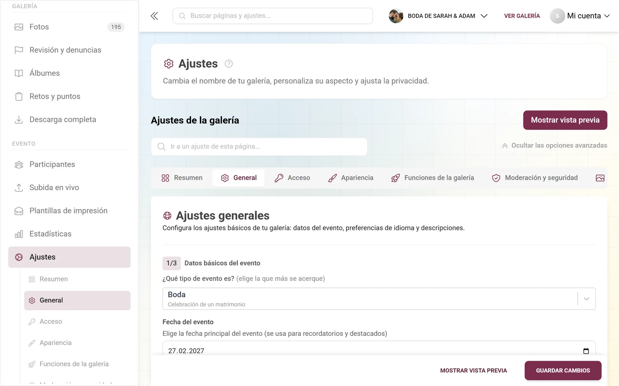Focus the Buscar páginas y ajustes search field
619x386 pixels.
273,16
